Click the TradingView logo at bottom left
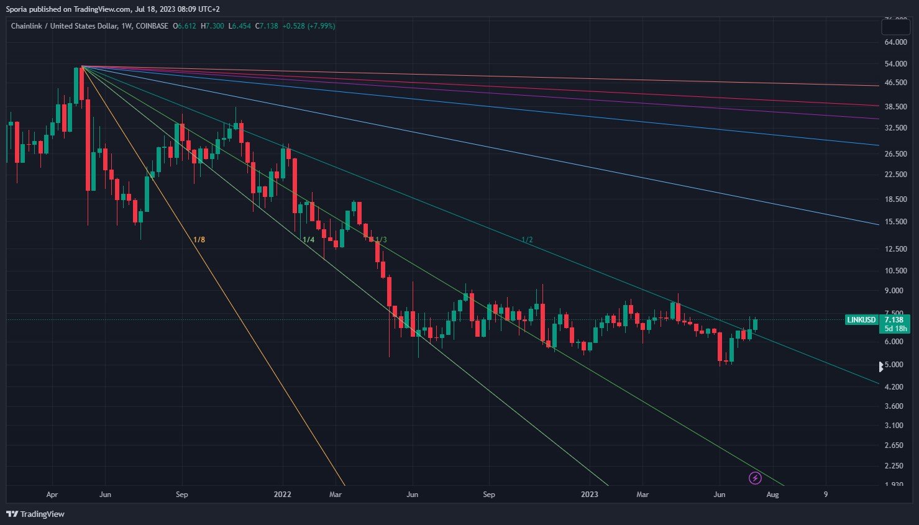This screenshot has width=919, height=525. [x=35, y=514]
